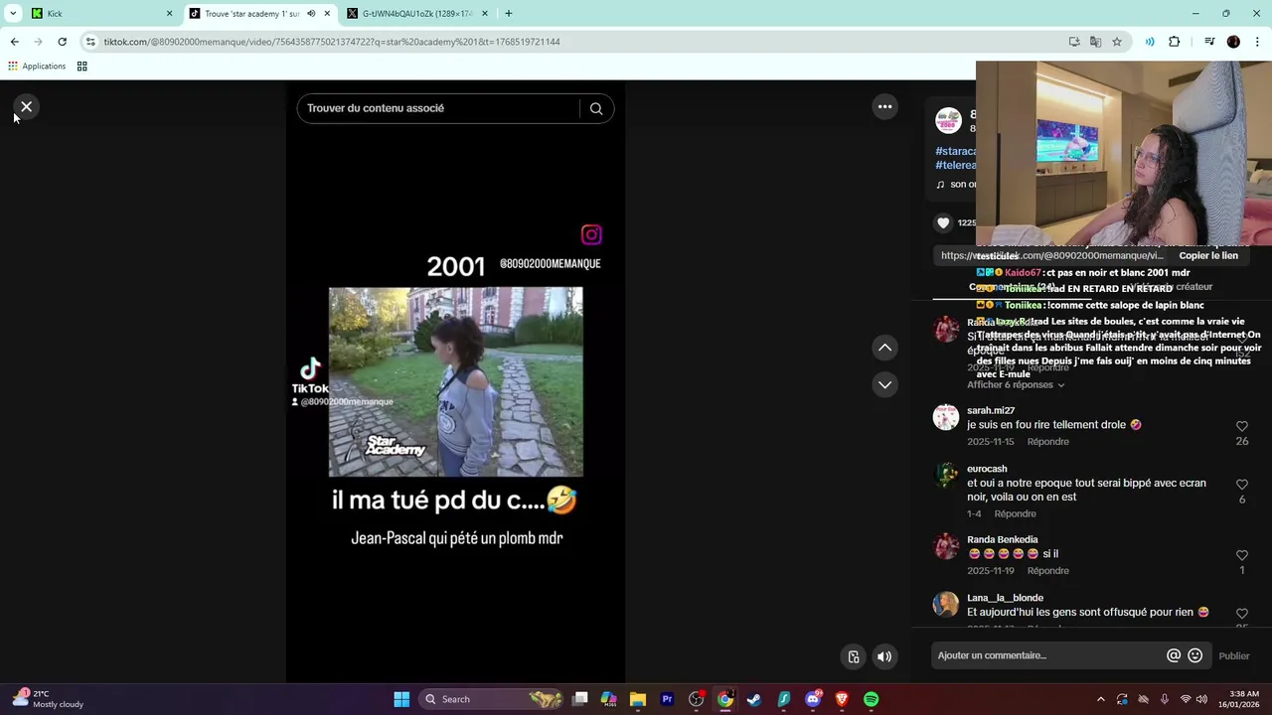The width and height of the screenshot is (1272, 715).
Task: Open the weather widget 'Mostly cloudy'
Action: (x=47, y=699)
